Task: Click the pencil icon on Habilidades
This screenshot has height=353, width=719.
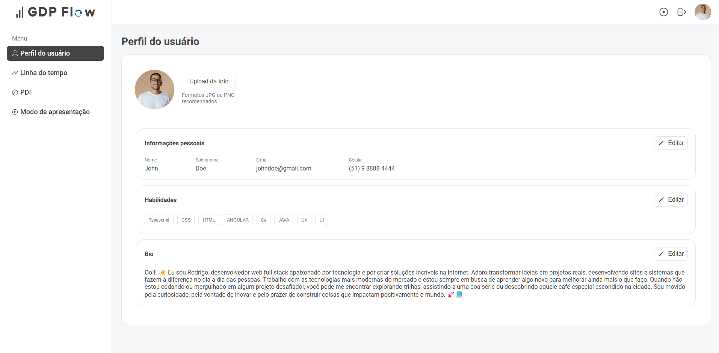Action: [x=662, y=199]
